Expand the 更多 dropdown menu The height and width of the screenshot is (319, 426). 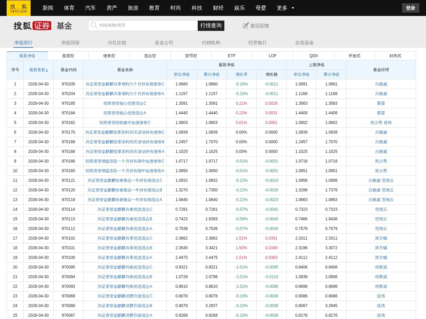(286, 8)
